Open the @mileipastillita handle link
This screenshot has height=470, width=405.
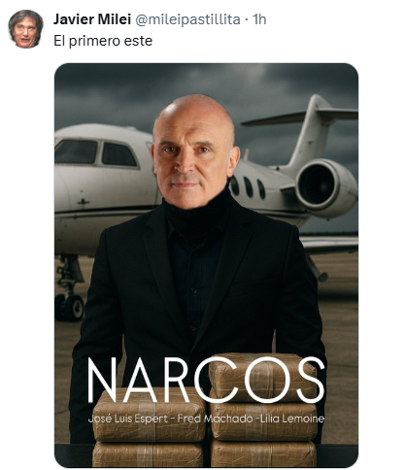pyautogui.click(x=187, y=19)
